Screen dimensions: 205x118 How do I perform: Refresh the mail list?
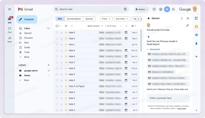pyautogui.click(x=66, y=26)
